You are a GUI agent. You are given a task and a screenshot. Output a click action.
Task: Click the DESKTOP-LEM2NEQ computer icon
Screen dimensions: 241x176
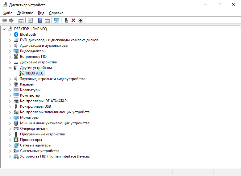(10, 29)
